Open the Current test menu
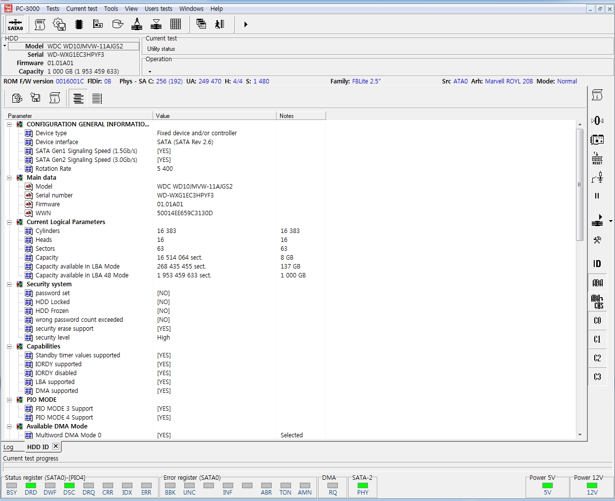 point(82,9)
